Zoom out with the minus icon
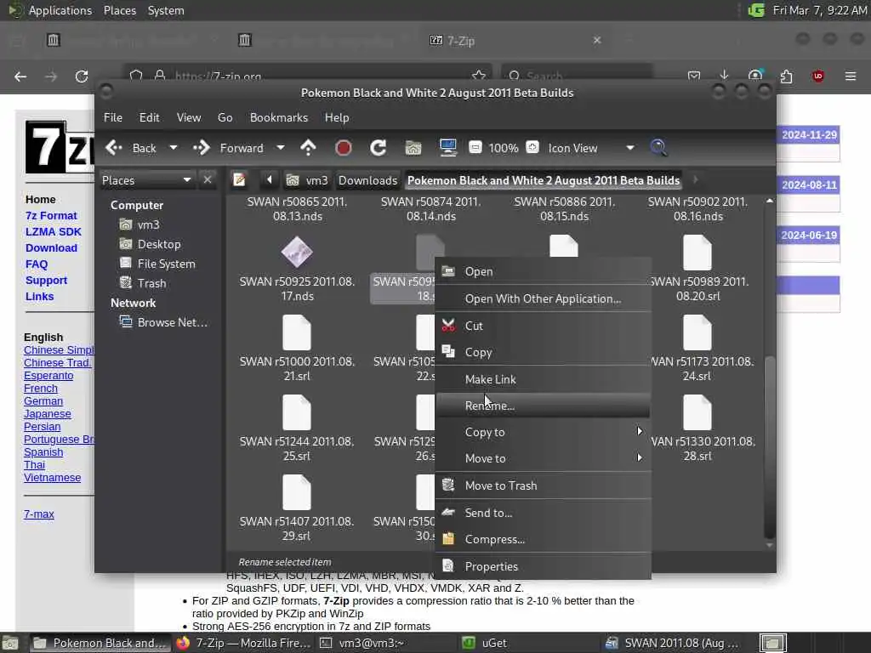Screen dimensions: 871x653 click(x=475, y=148)
